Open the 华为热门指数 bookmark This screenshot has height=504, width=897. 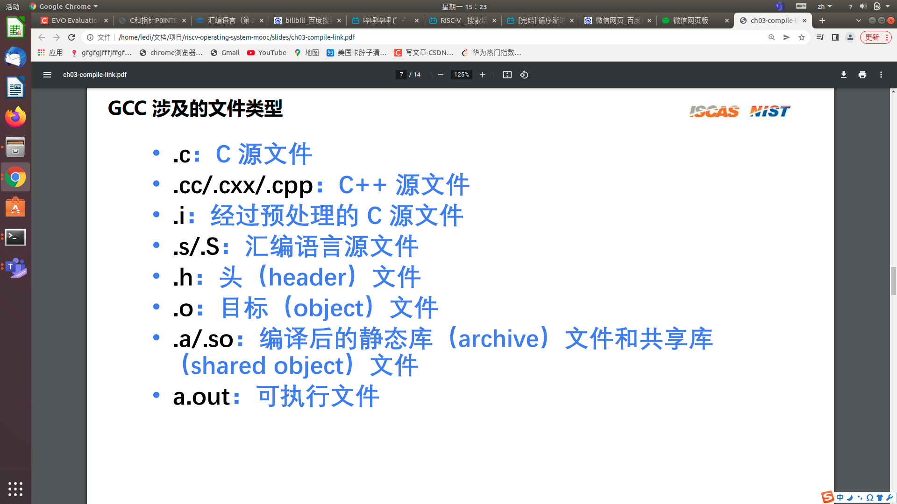click(x=491, y=53)
